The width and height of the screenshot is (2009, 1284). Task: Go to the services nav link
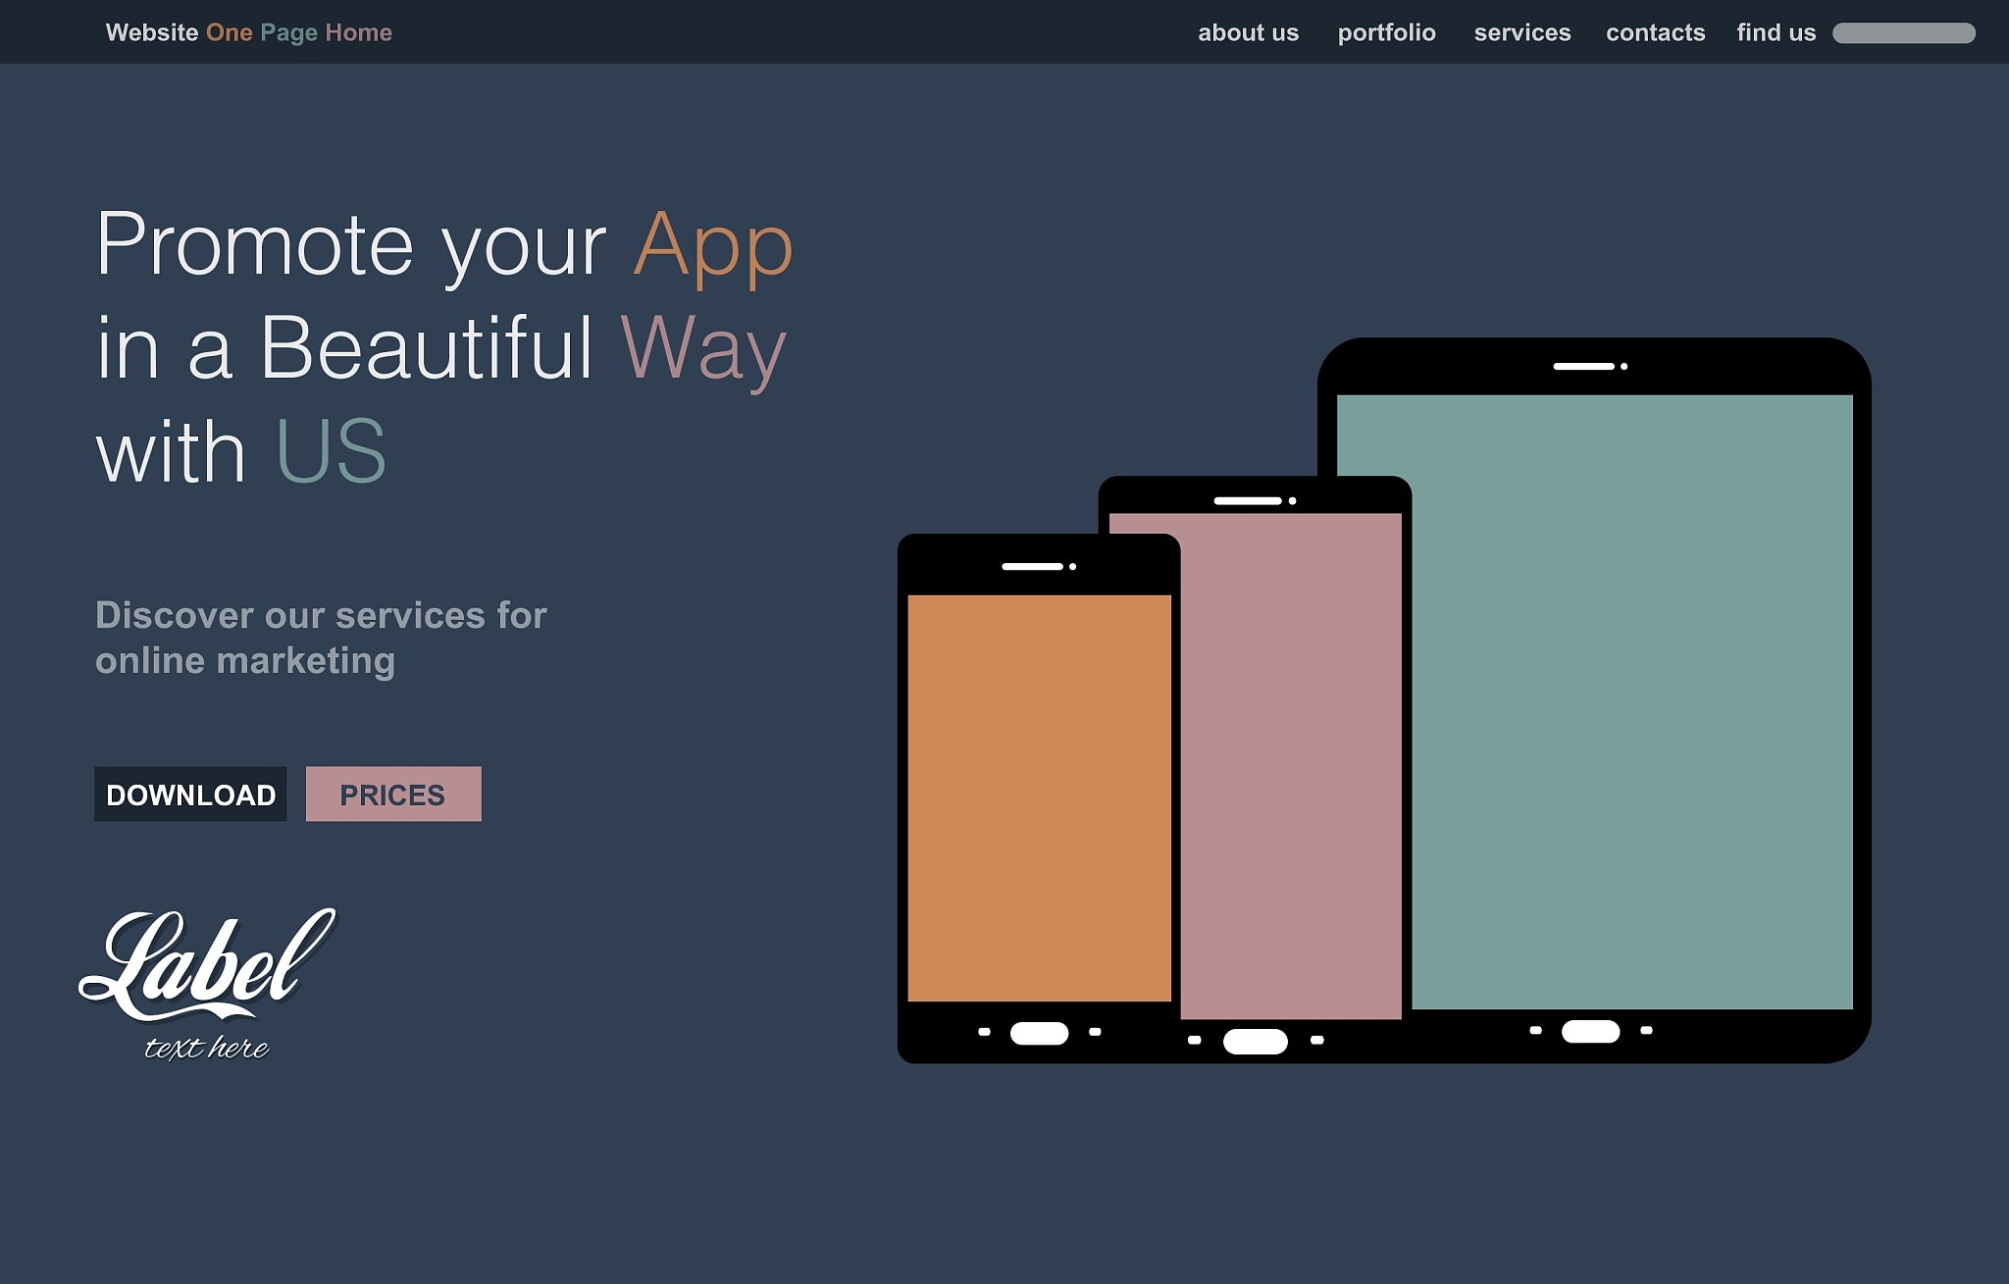coord(1521,32)
